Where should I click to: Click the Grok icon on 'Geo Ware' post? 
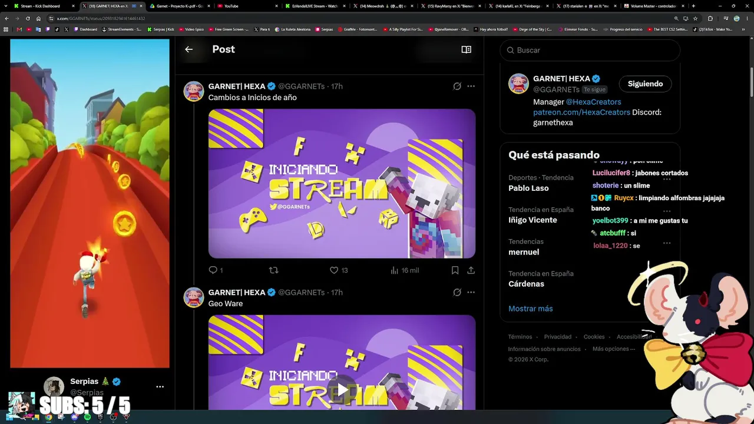(457, 292)
